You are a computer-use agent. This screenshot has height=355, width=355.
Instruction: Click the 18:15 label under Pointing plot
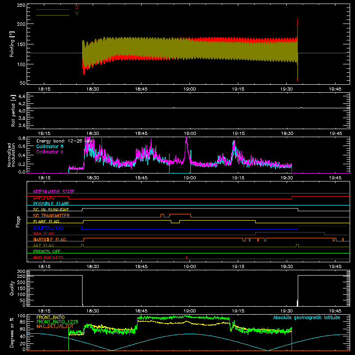tap(44, 89)
